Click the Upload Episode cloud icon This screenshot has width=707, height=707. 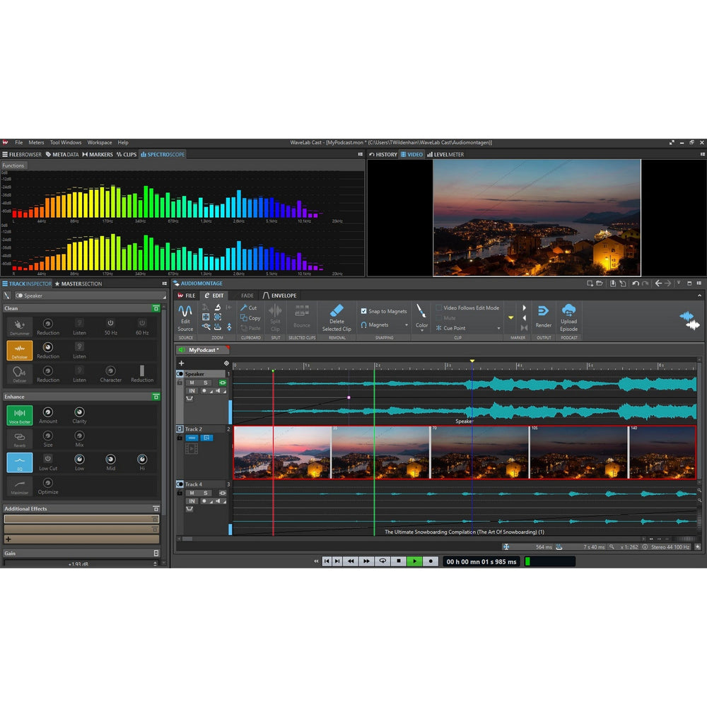(x=568, y=310)
